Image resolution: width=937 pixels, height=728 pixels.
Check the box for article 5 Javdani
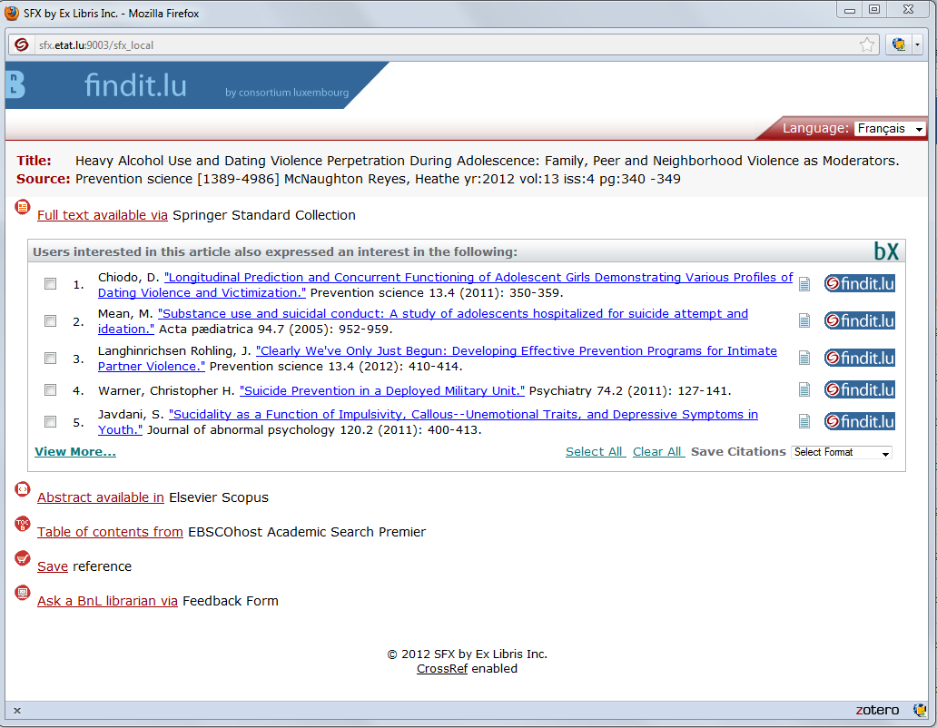click(50, 421)
